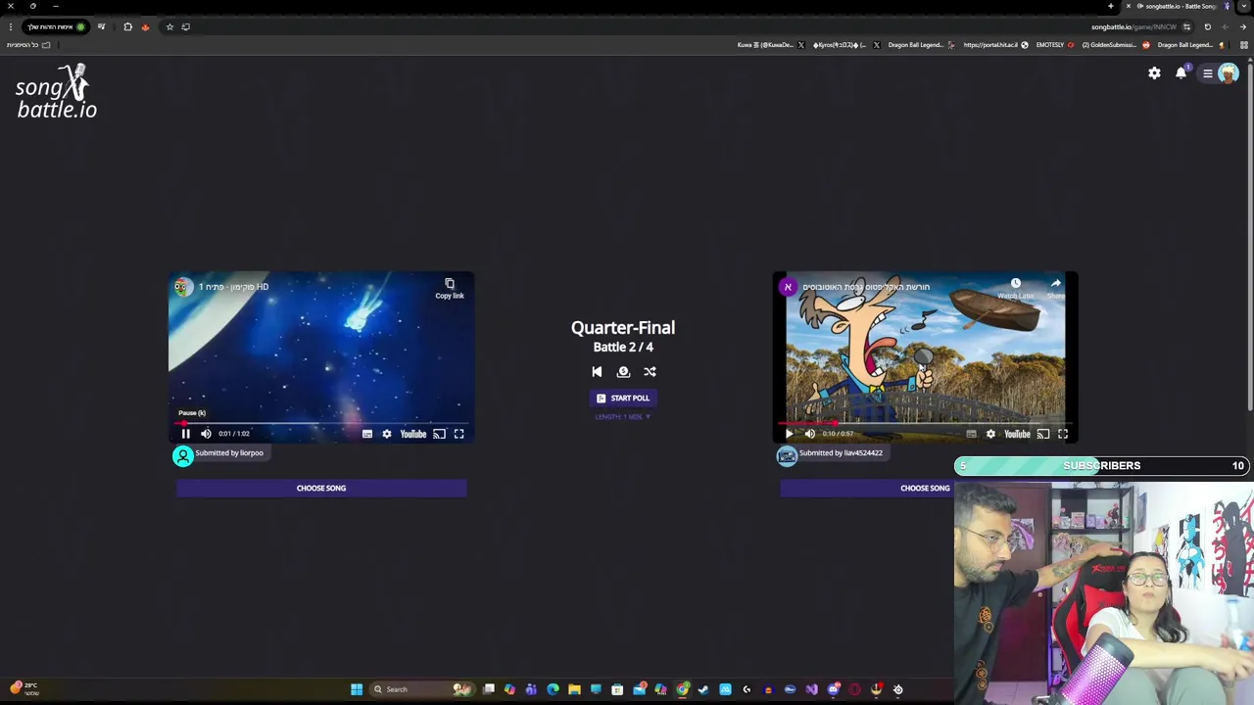1254x705 pixels.
Task: Open Visual Studio from the taskbar
Action: [811, 689]
